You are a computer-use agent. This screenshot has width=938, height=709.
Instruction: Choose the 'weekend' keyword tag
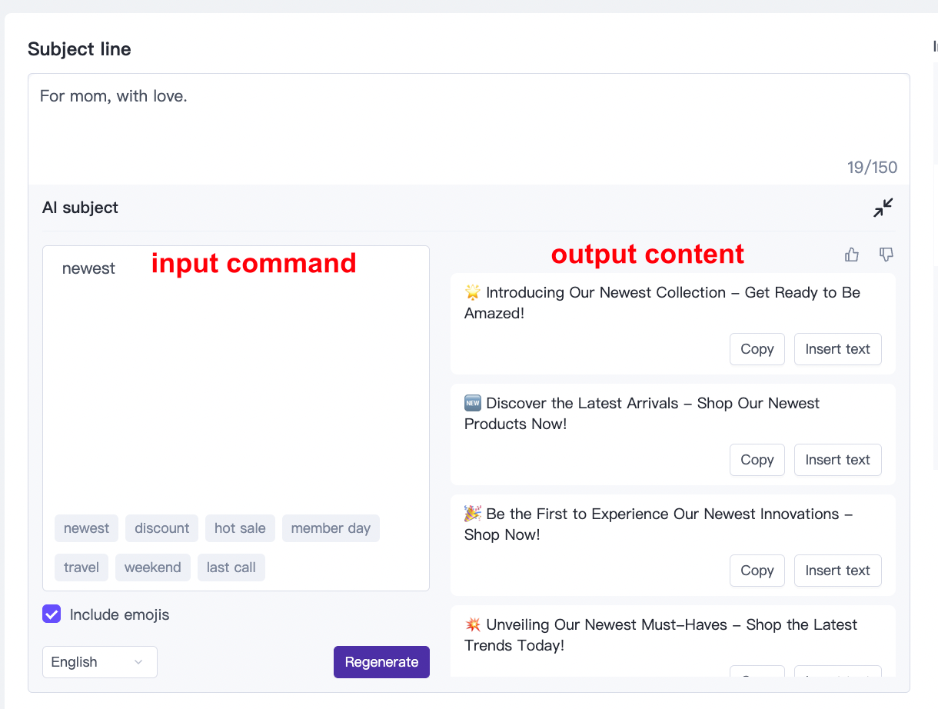[x=152, y=568]
